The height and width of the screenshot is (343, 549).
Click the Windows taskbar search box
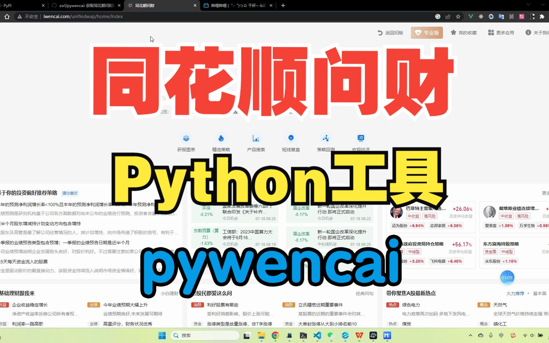coord(205,335)
